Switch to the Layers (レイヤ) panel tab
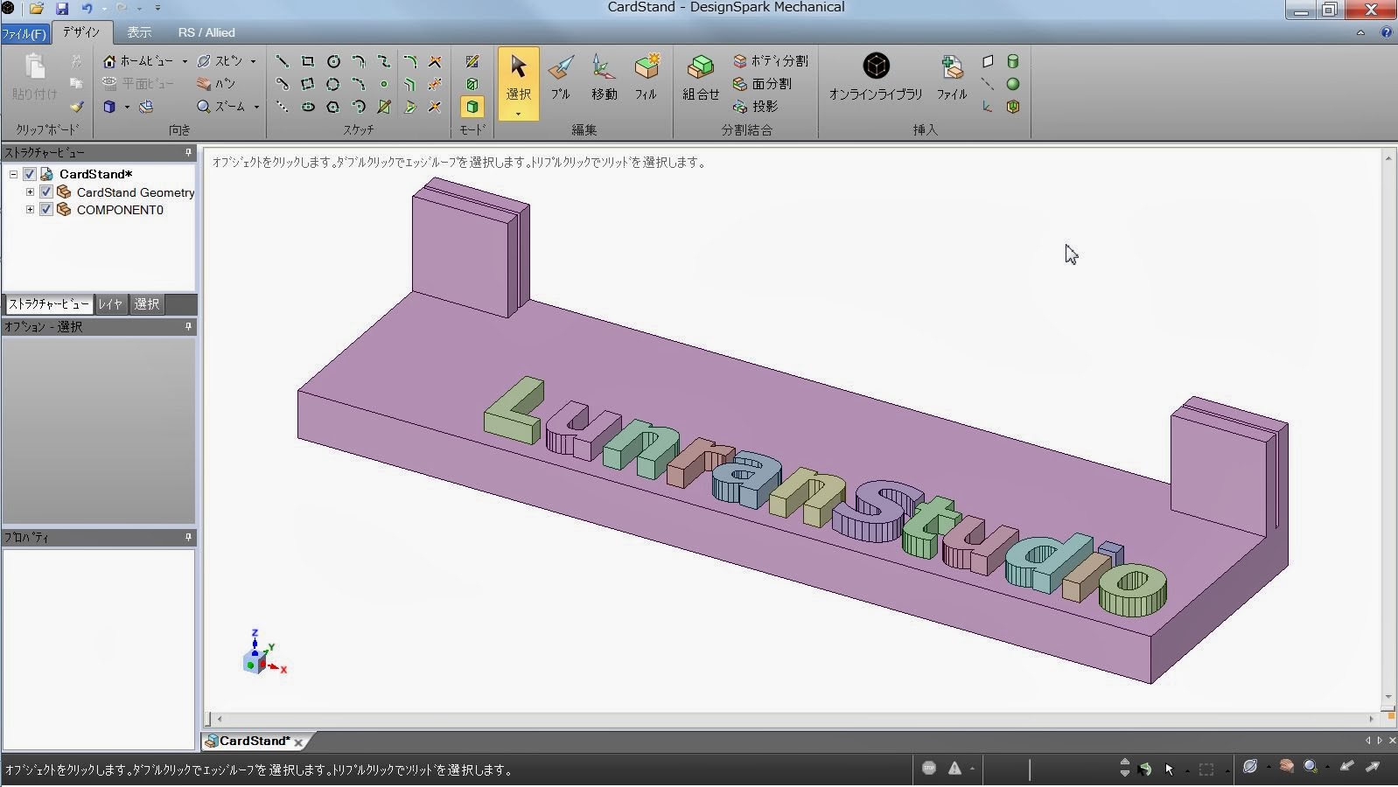 point(110,304)
